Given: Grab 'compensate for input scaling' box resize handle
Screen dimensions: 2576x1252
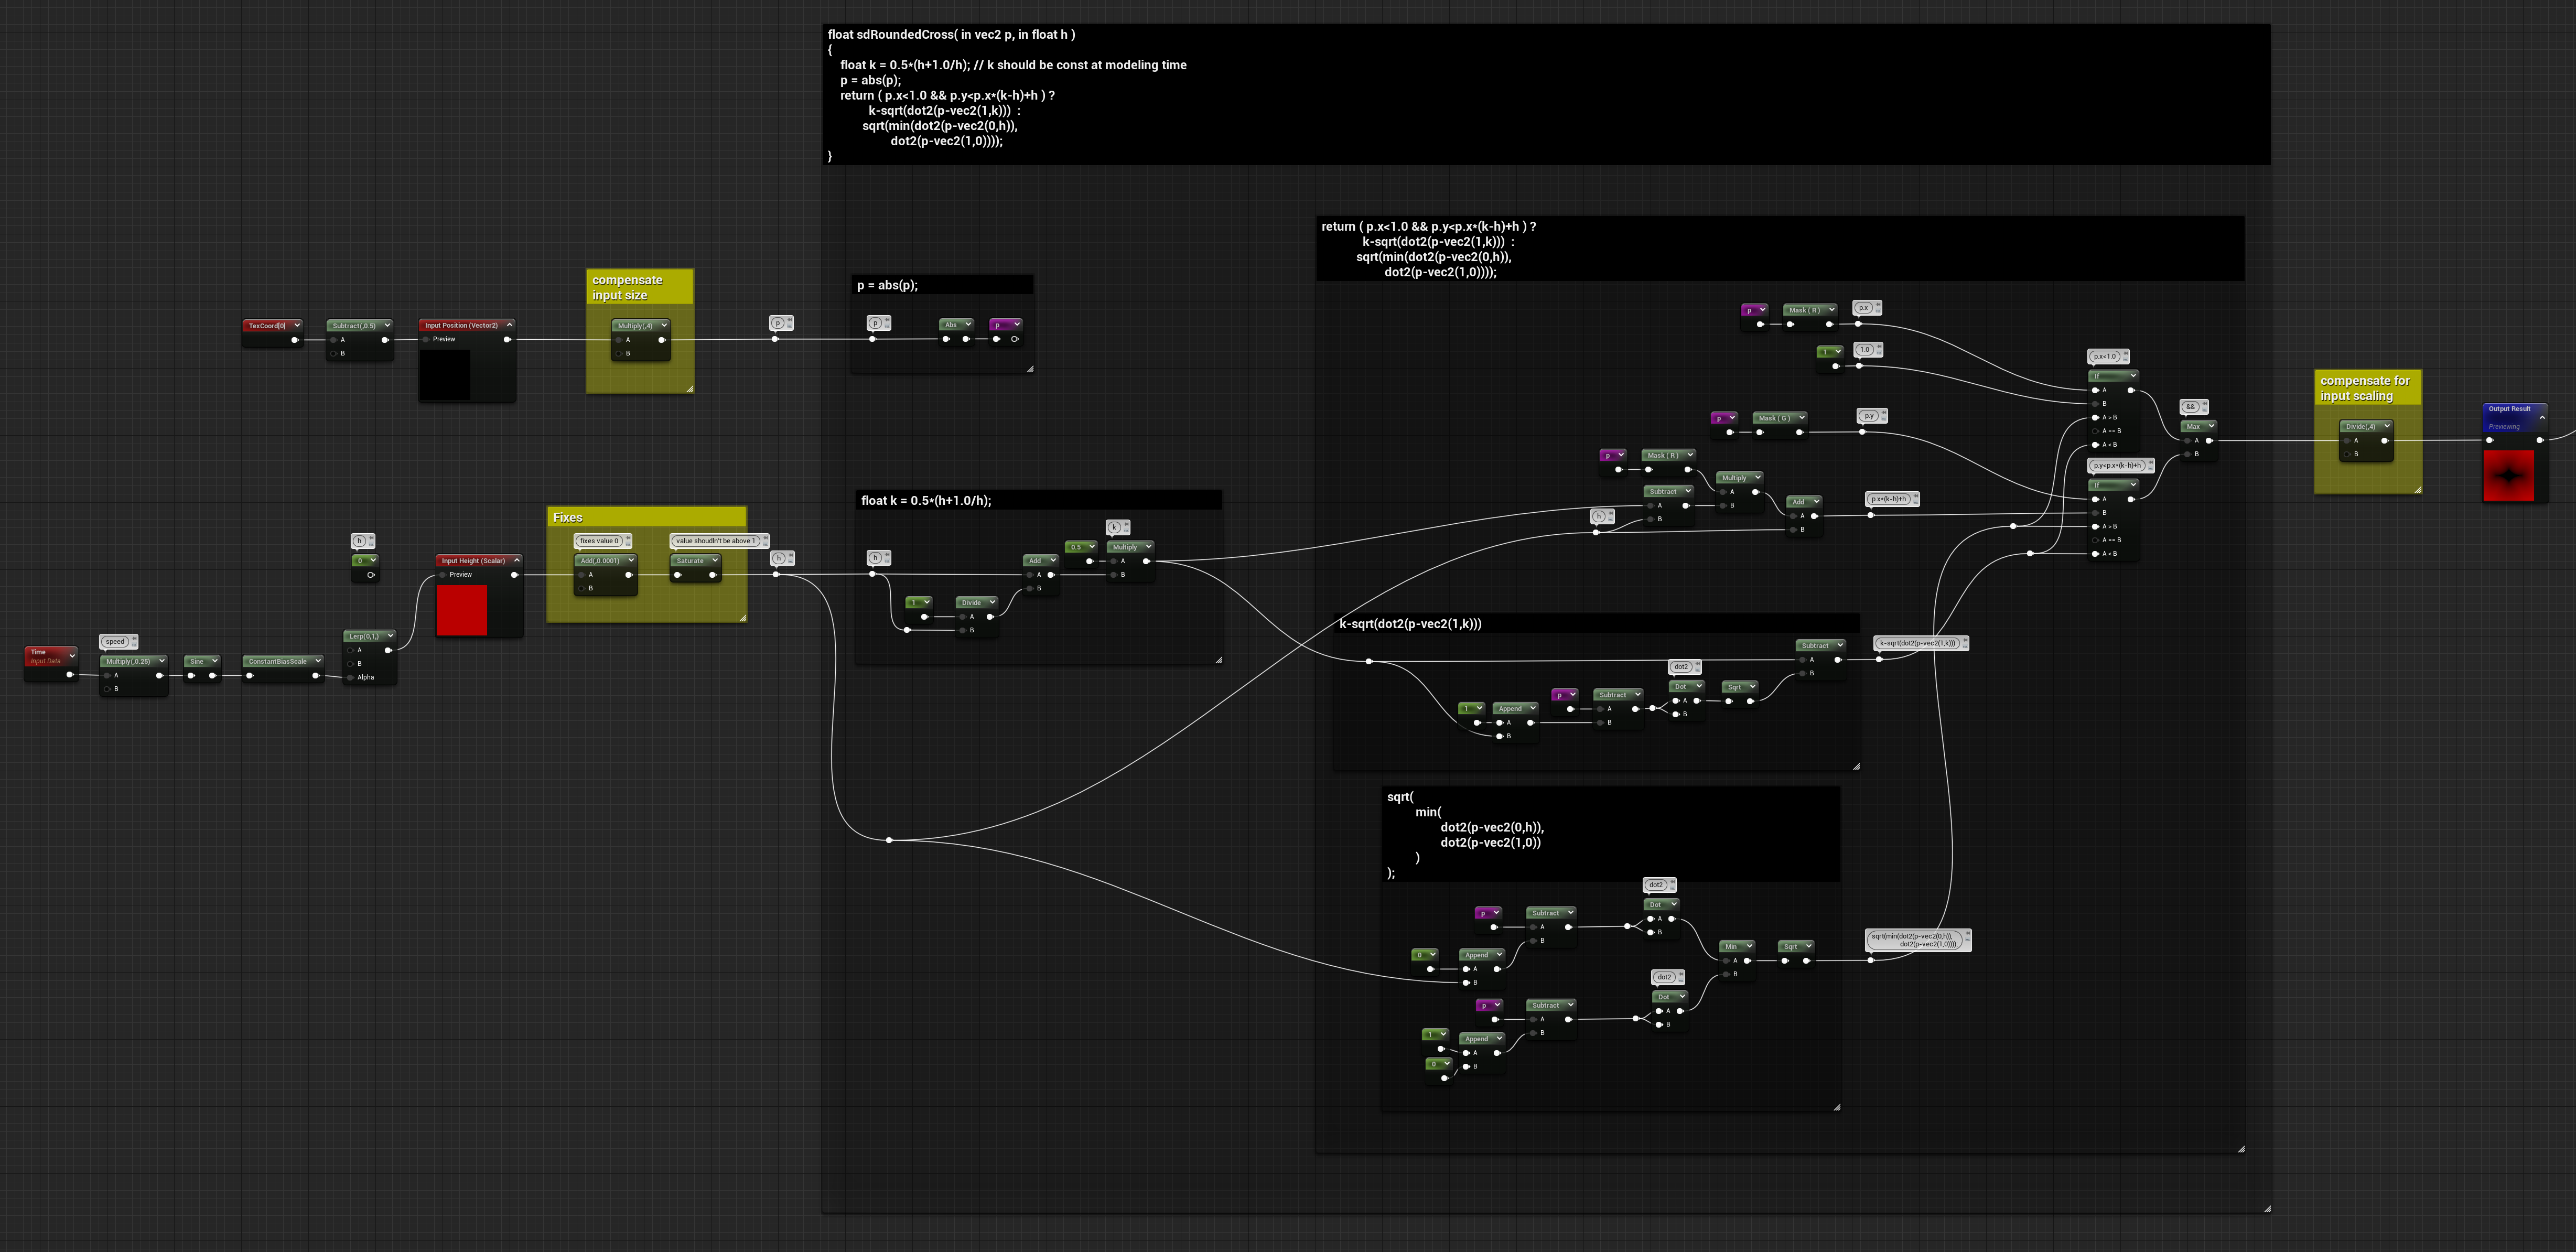Looking at the screenshot, I should 2417,489.
